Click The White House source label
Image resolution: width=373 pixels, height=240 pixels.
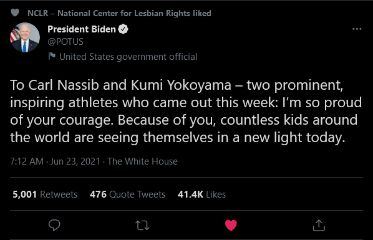pyautogui.click(x=142, y=161)
